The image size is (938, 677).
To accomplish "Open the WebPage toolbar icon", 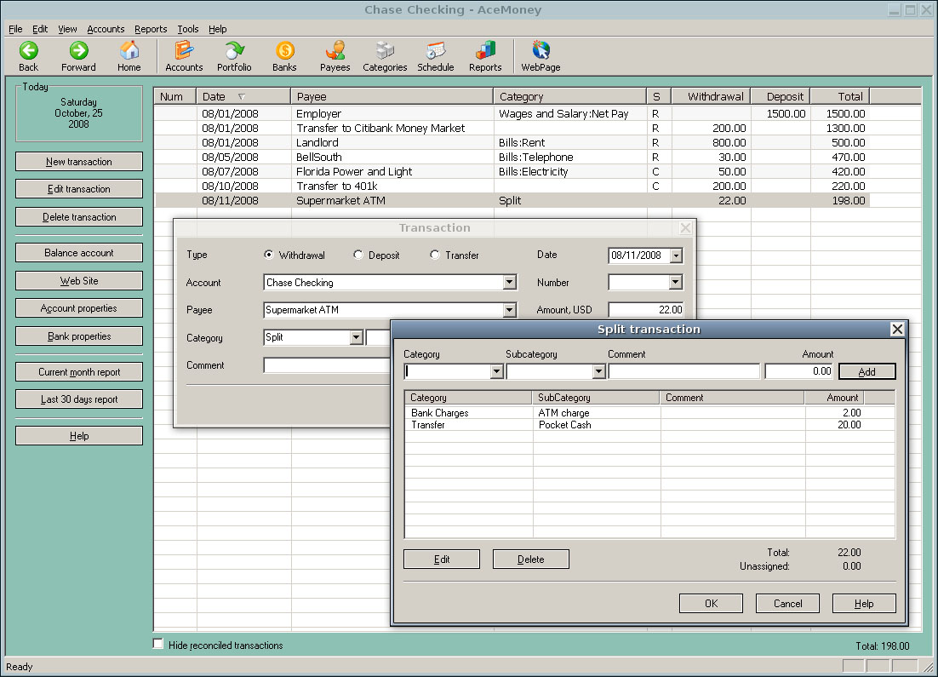I will [540, 56].
